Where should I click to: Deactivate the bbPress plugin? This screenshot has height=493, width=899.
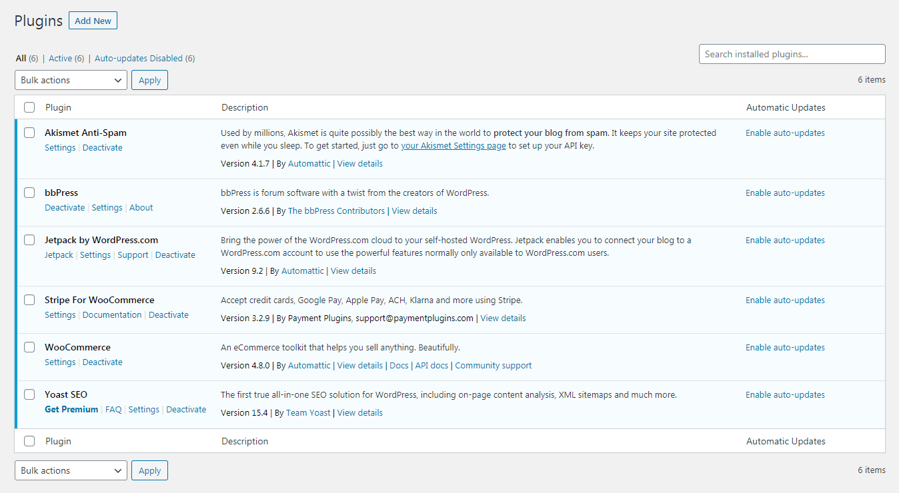coord(65,208)
